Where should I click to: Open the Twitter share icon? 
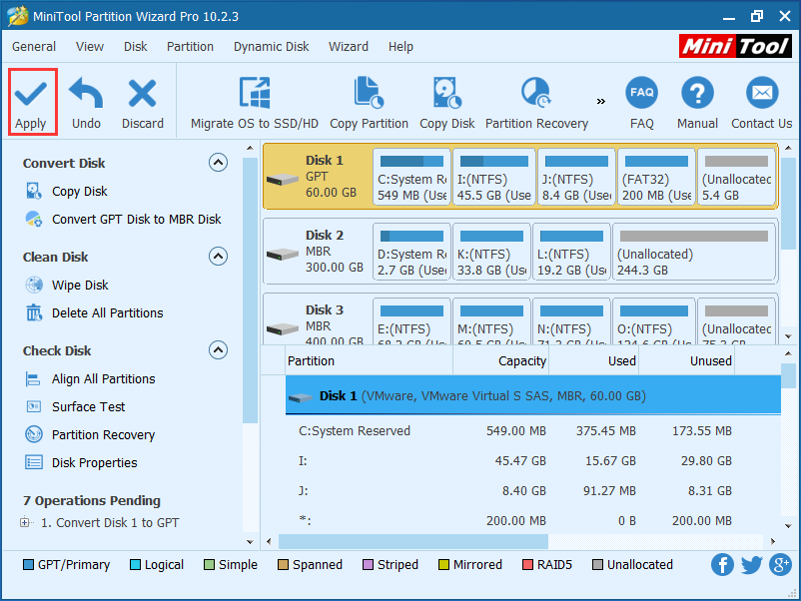point(751,564)
